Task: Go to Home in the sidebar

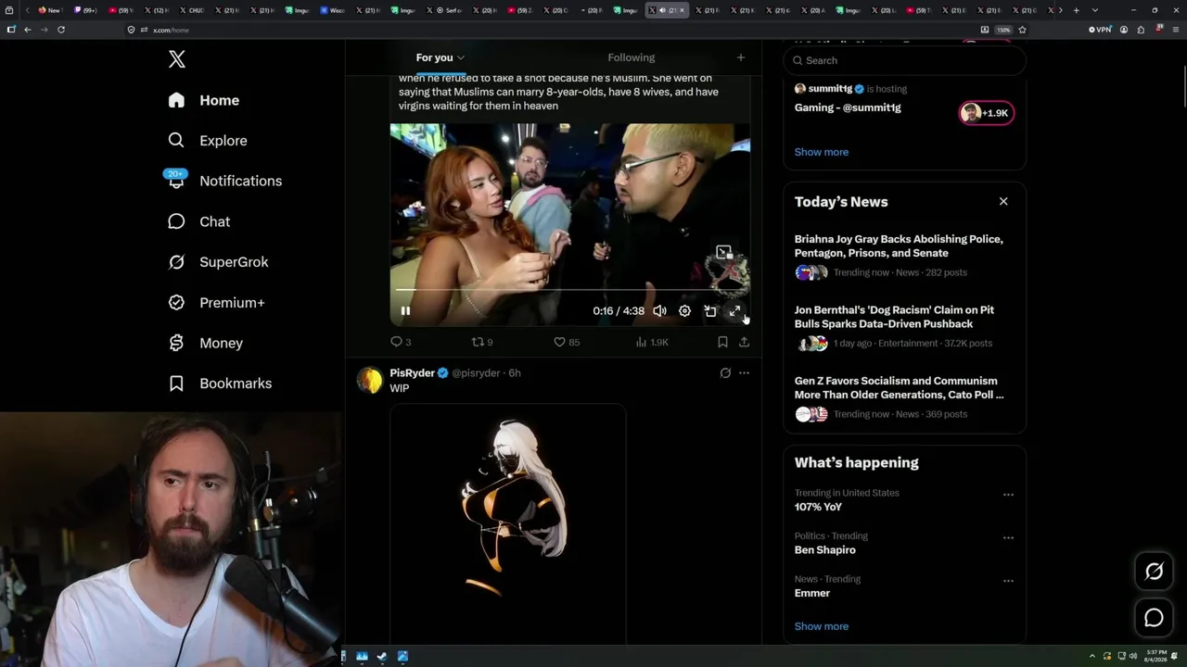Action: coord(204,100)
